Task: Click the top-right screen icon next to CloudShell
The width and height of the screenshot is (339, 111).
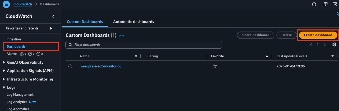Action: [x=335, y=4]
